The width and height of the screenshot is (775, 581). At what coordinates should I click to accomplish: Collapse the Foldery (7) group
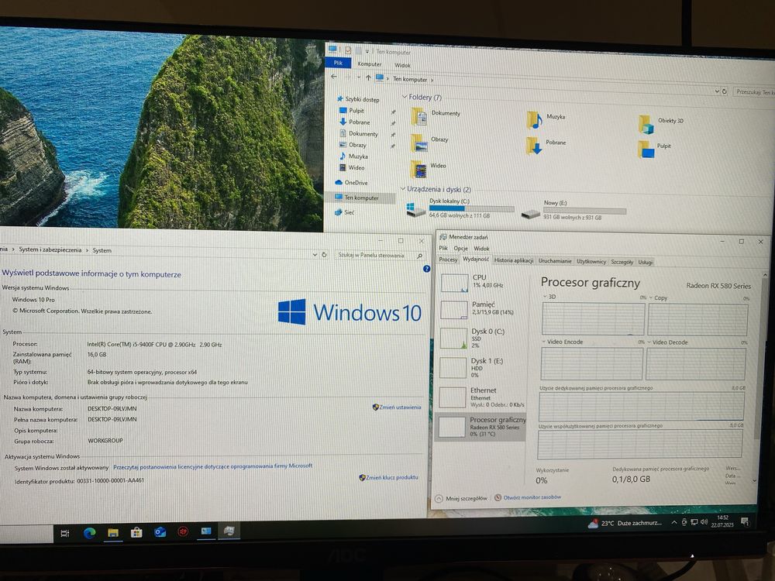click(405, 96)
